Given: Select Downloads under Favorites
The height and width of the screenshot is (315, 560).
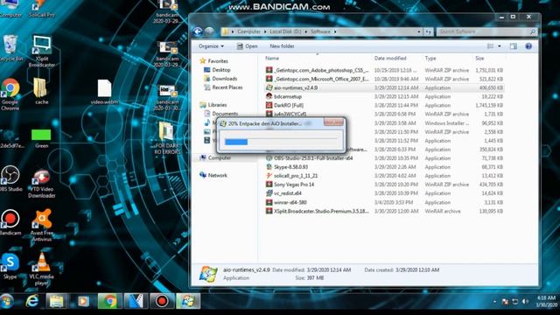Looking at the screenshot, I should click(220, 79).
